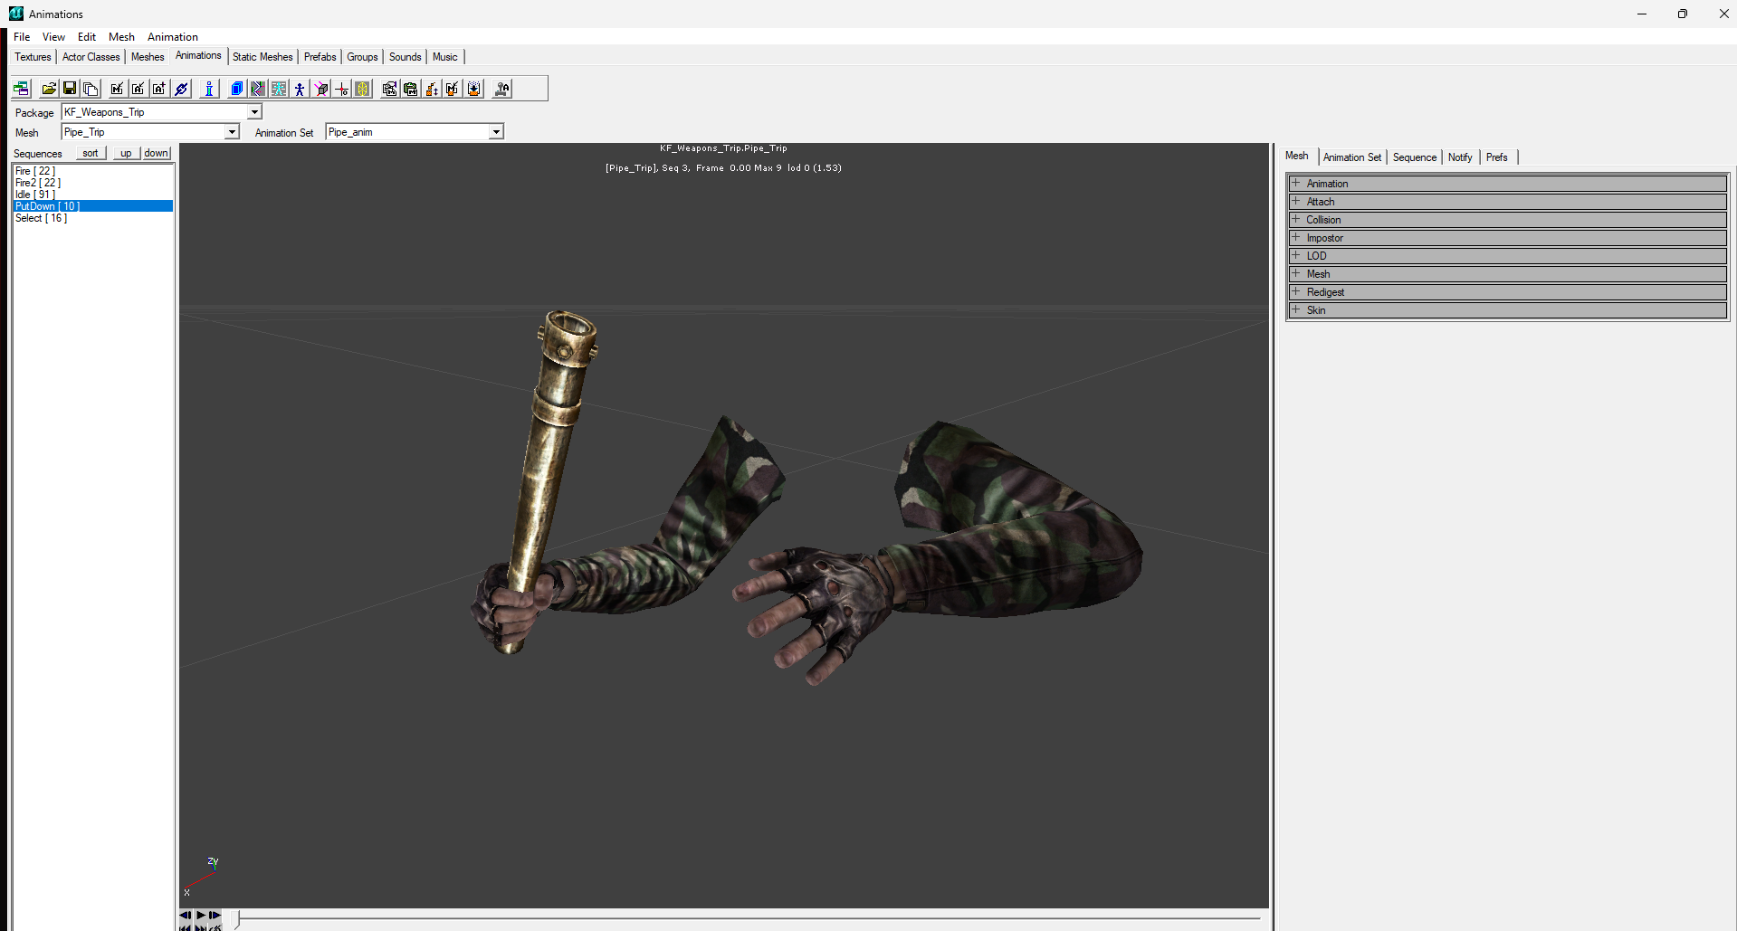Click the 'A+' add animation icon
This screenshot has height=931, width=1737.
pyautogui.click(x=159, y=89)
